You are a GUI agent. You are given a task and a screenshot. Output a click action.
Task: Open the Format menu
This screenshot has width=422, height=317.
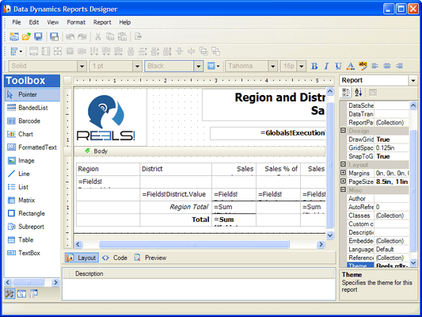(x=76, y=22)
